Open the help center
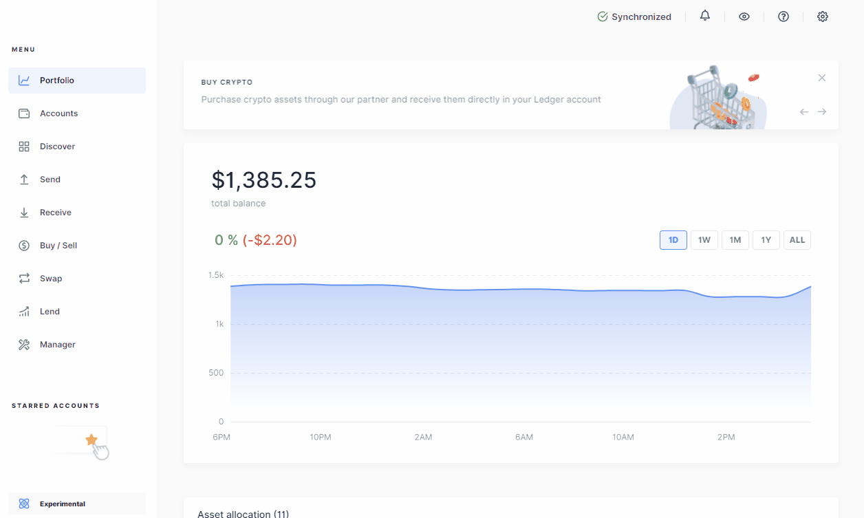 783,16
